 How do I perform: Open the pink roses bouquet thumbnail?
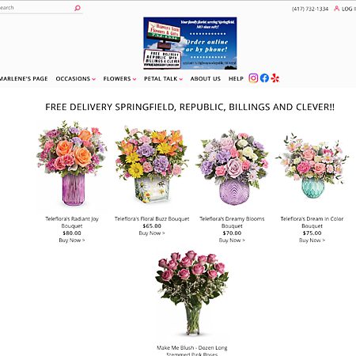pos(192,293)
